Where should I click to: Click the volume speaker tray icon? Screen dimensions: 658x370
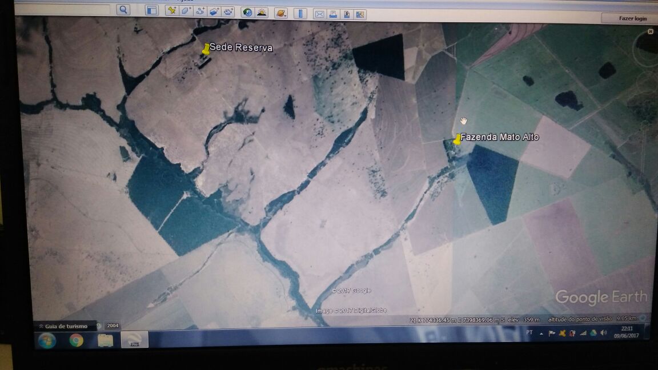click(x=603, y=333)
